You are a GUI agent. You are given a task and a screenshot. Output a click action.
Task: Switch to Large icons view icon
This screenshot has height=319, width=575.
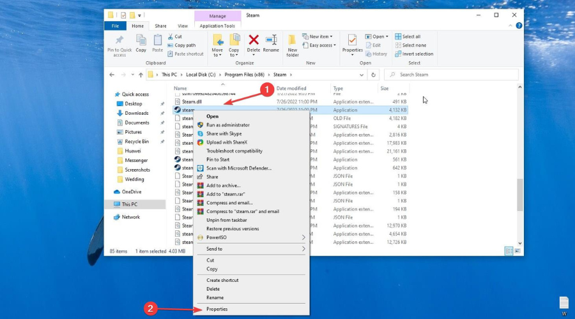pyautogui.click(x=517, y=251)
